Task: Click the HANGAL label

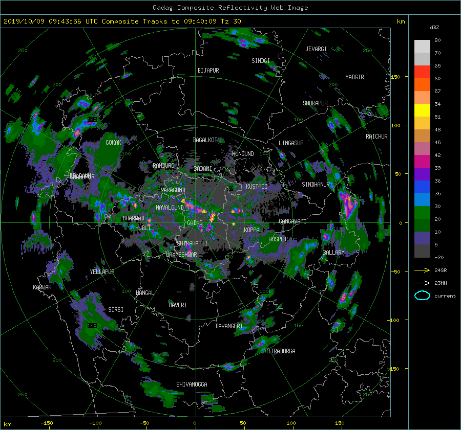Action: click(x=144, y=293)
